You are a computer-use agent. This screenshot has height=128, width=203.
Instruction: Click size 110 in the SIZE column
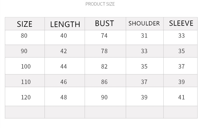pyautogui.click(x=26, y=82)
